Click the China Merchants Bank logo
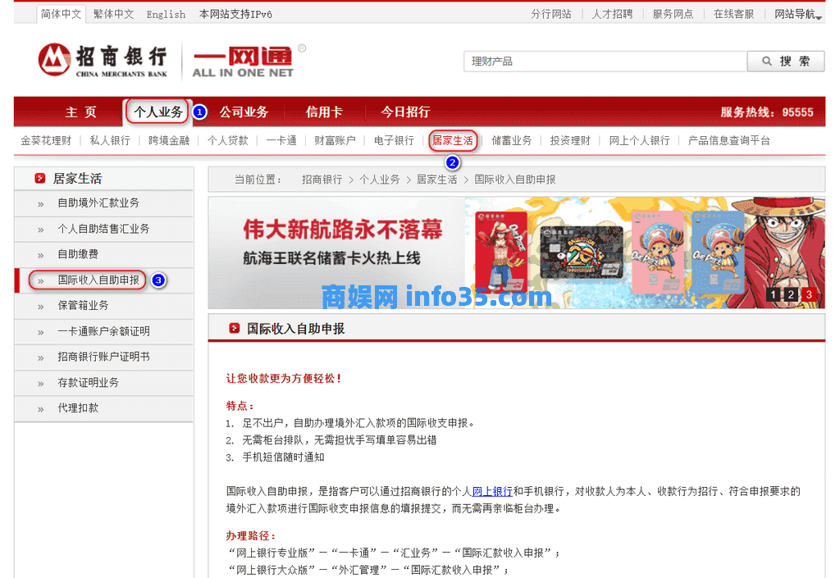This screenshot has height=578, width=840. coord(103,59)
